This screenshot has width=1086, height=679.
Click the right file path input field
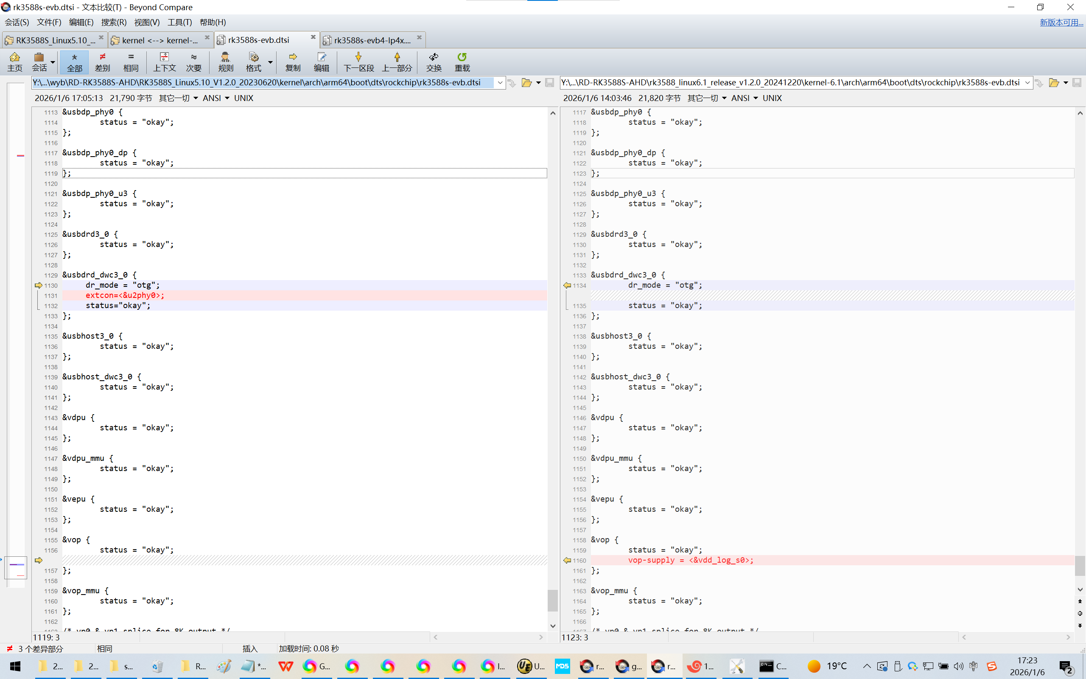tap(792, 83)
